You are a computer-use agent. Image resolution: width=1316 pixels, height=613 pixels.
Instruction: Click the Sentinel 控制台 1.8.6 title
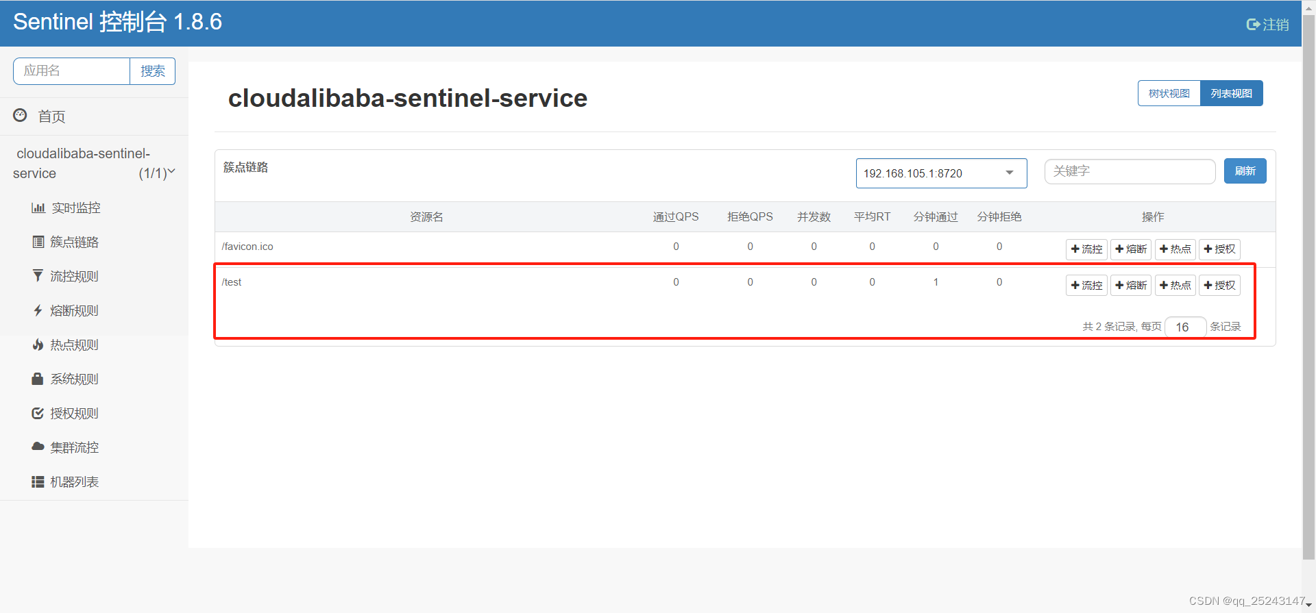pyautogui.click(x=118, y=22)
